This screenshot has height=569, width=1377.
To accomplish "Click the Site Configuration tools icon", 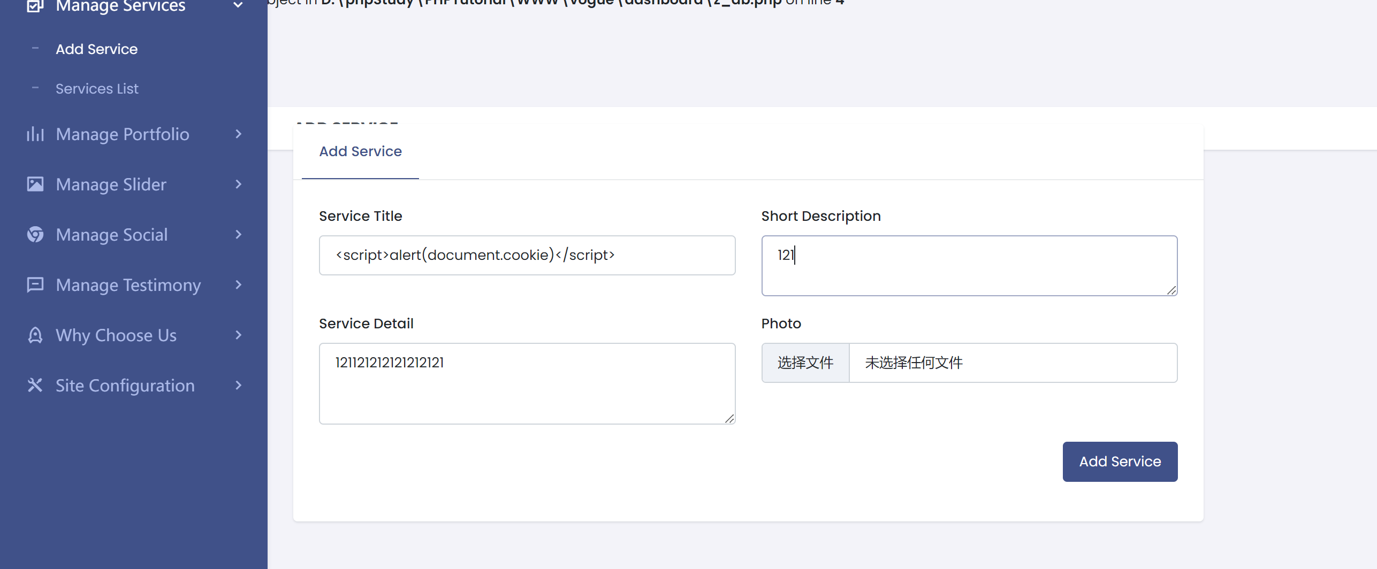I will tap(35, 385).
